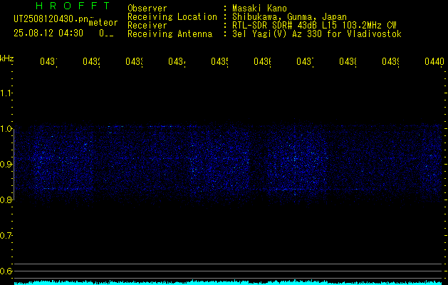Click the 0432 time marker
The height and width of the screenshot is (285, 448).
[91, 61]
